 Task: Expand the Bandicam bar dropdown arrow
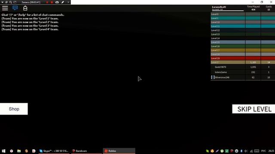(x=2, y=2)
